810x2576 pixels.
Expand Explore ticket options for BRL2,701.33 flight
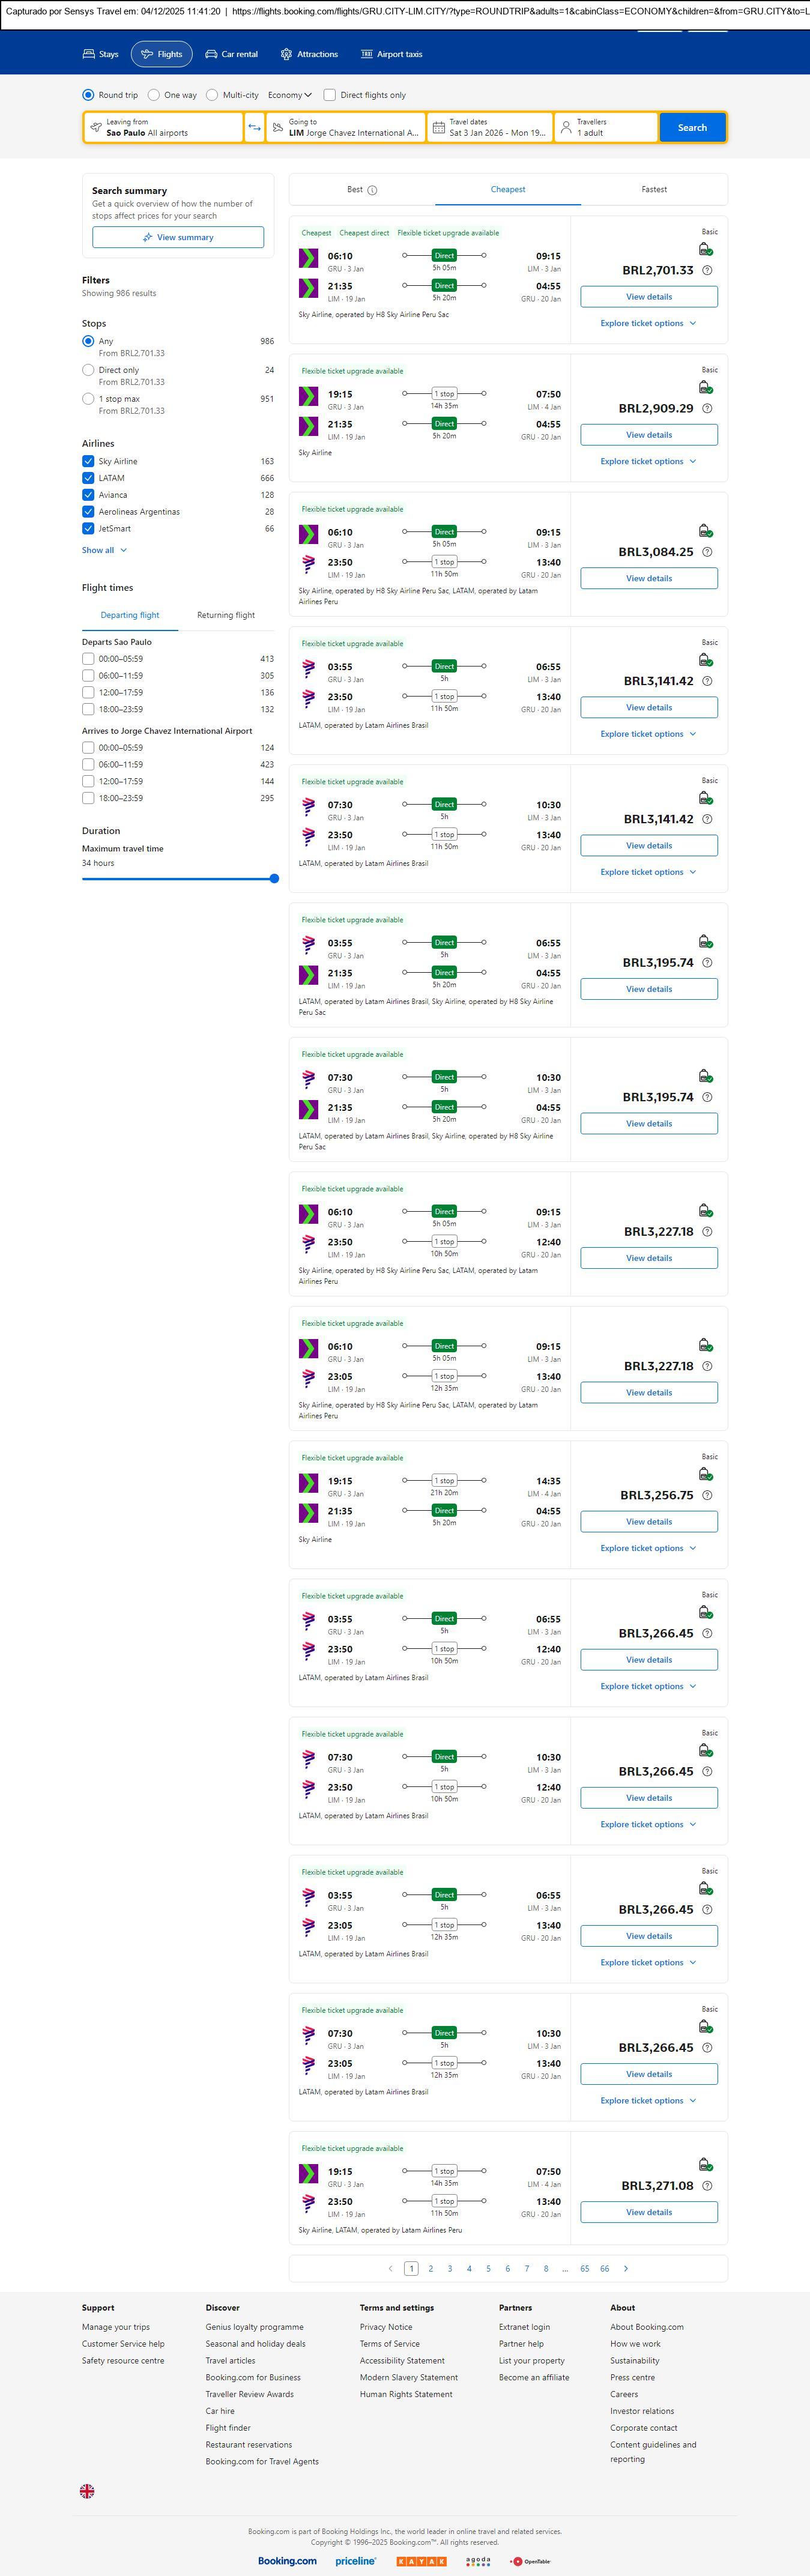648,323
